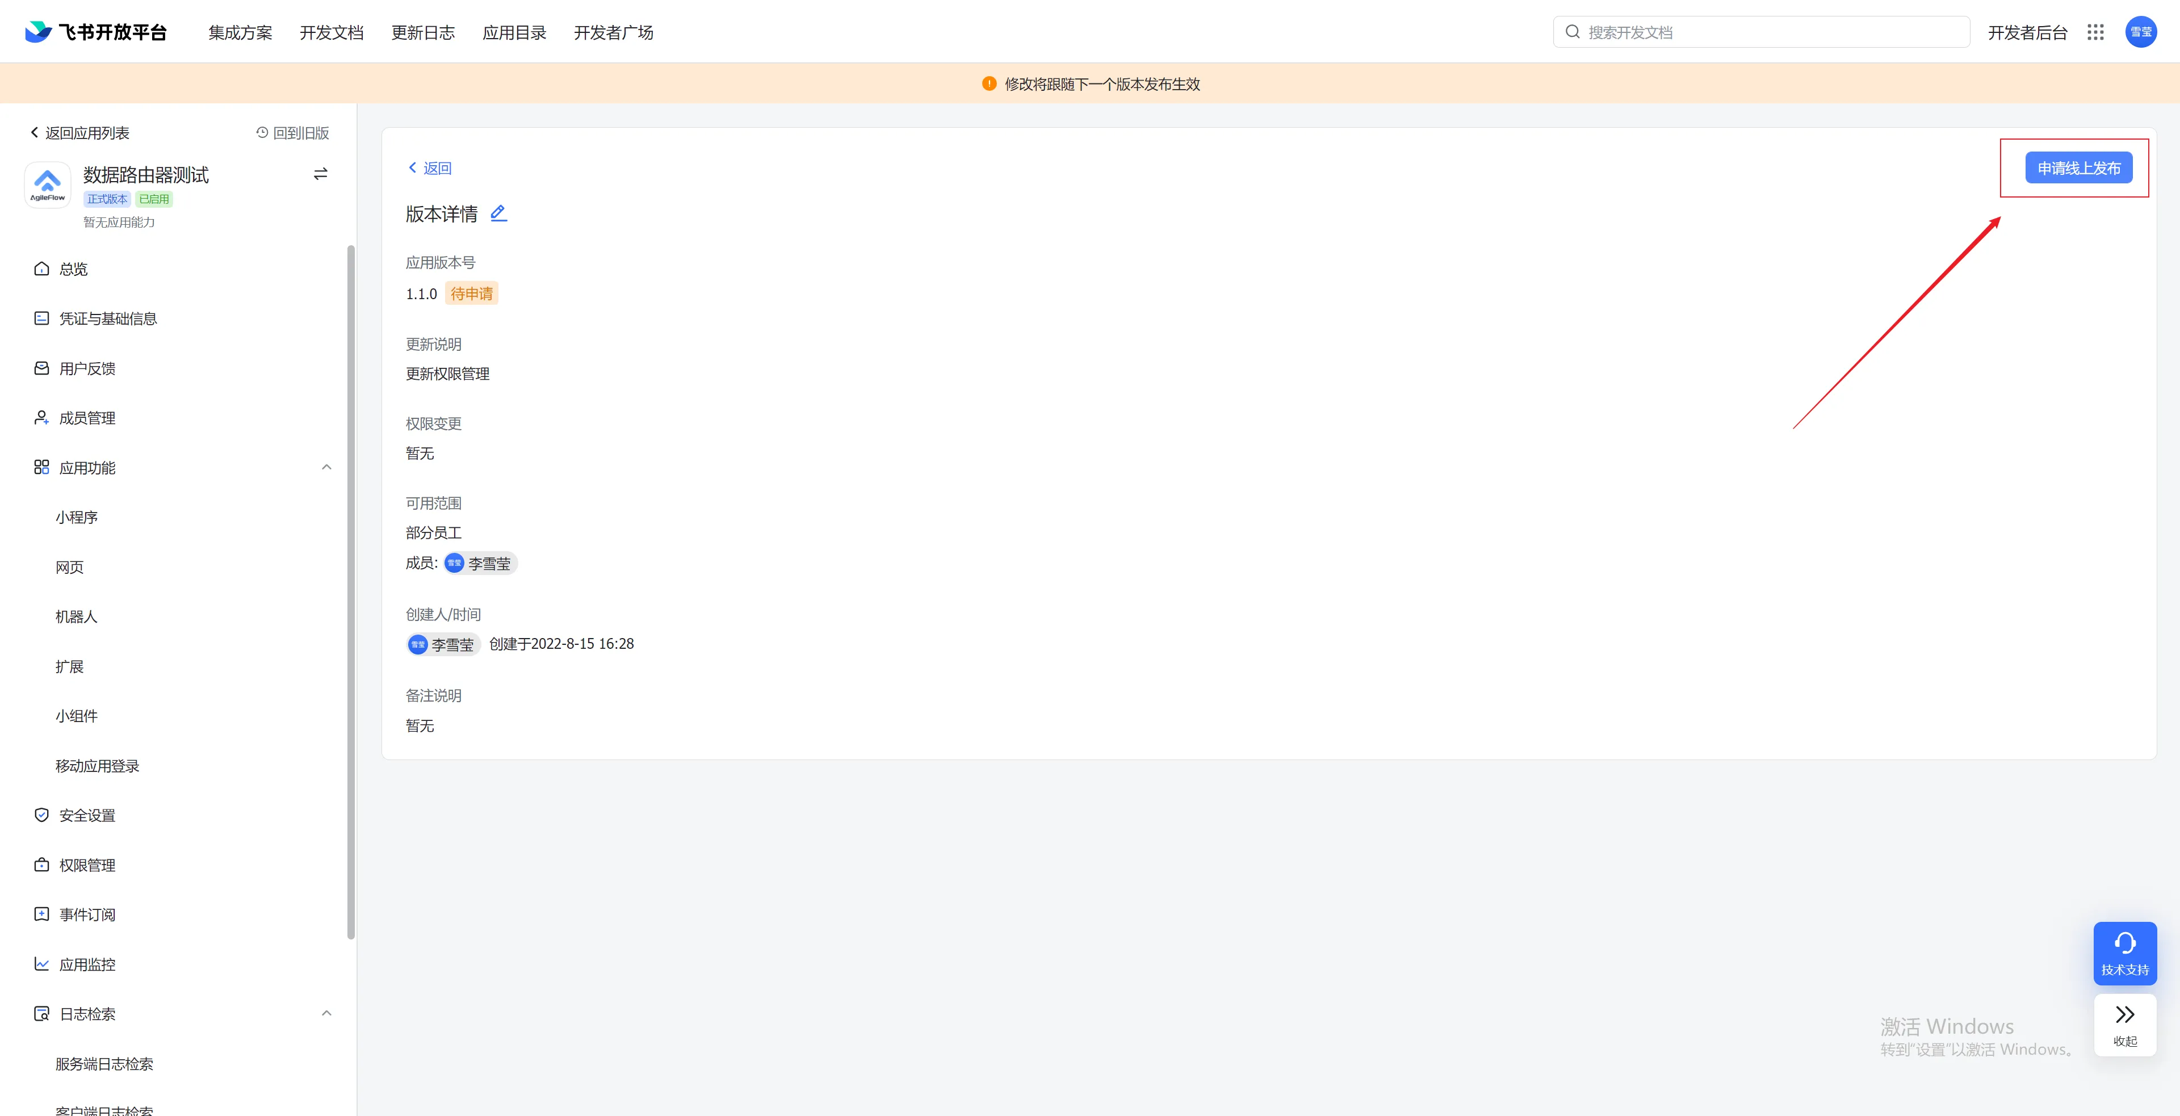Viewport: 2180px width, 1116px height.
Task: Open 开发文档 in top navigation
Action: [331, 32]
